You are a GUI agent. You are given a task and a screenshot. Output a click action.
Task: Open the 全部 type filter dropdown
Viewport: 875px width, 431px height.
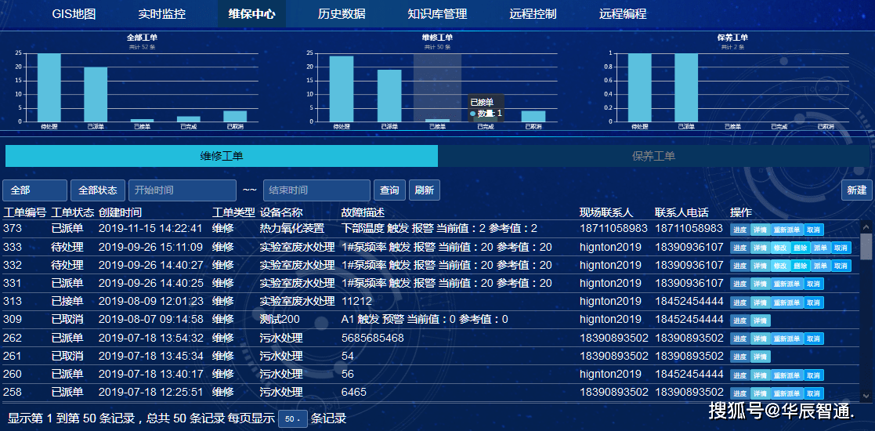point(34,190)
